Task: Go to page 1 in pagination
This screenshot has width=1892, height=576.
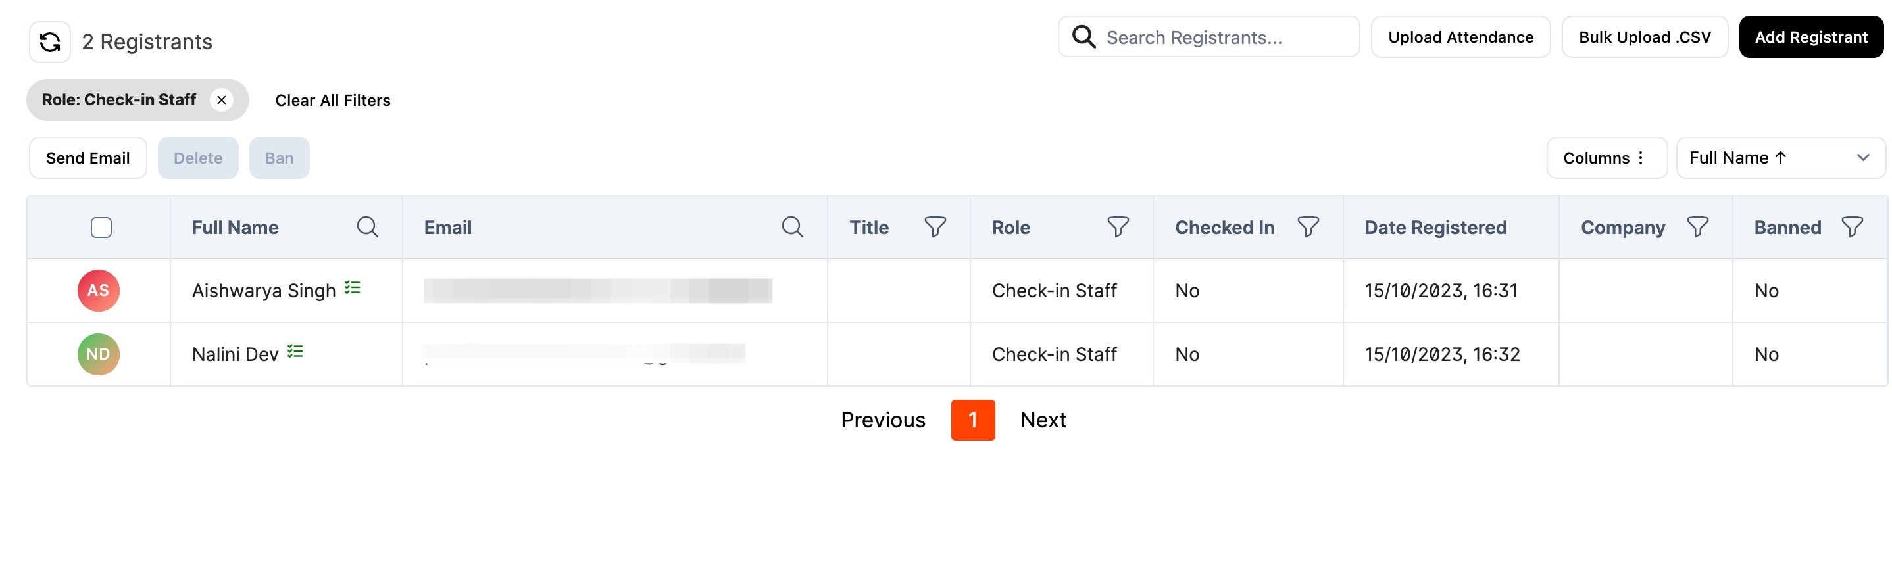Action: (x=972, y=420)
